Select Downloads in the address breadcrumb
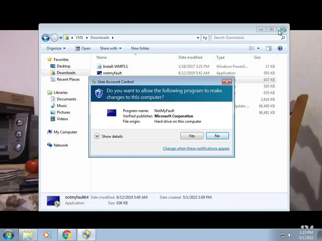Screen dimensions: 322x241 click(x=100, y=38)
